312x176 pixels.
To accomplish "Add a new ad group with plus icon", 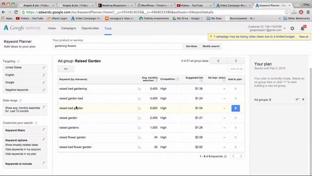I will coord(303,99).
